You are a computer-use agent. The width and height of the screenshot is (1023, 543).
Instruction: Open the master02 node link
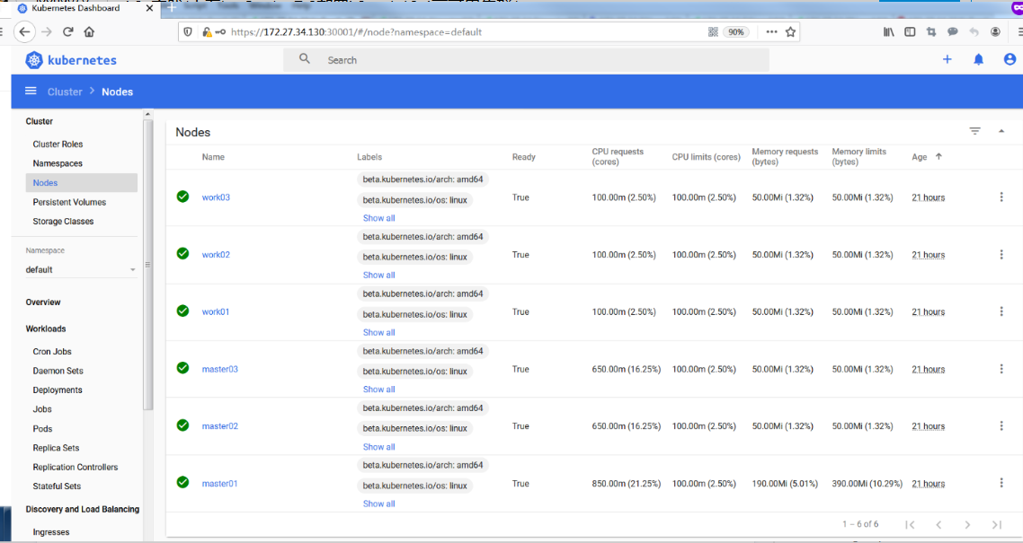coord(220,426)
